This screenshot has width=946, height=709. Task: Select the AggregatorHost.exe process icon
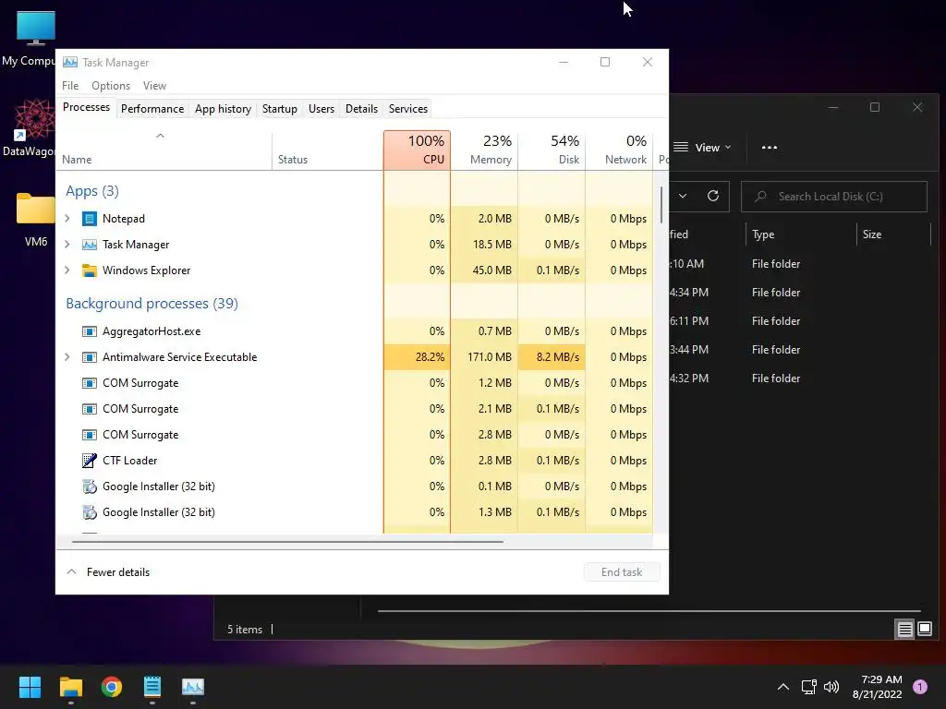pyautogui.click(x=90, y=331)
